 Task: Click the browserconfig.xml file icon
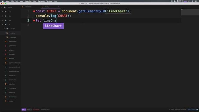coord(6,67)
